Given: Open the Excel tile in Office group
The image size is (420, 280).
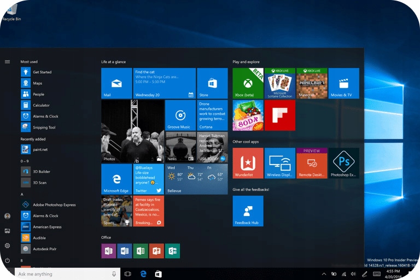Looking at the screenshot, I should pos(141,250).
